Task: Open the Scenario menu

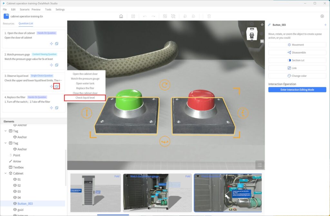Action: coord(24,10)
